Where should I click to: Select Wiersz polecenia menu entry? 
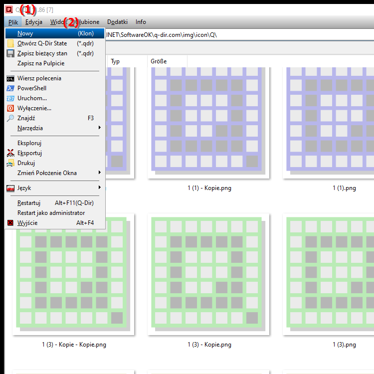click(x=55, y=78)
